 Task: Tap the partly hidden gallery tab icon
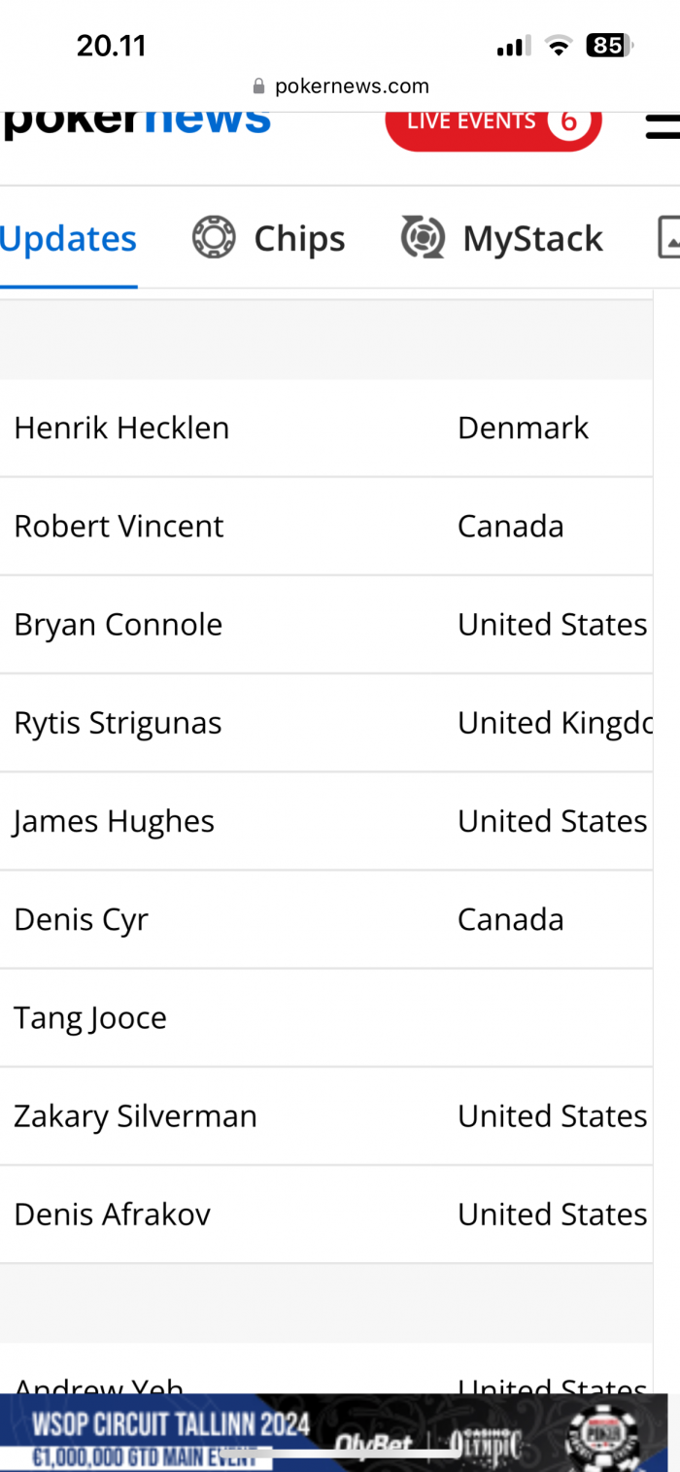(x=668, y=237)
